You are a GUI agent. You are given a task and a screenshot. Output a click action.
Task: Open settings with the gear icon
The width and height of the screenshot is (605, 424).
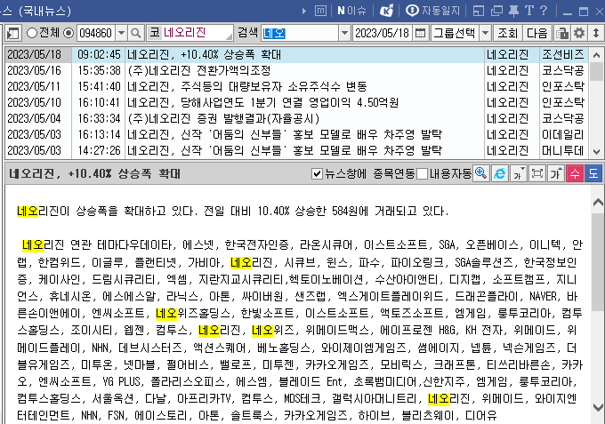pos(579,33)
